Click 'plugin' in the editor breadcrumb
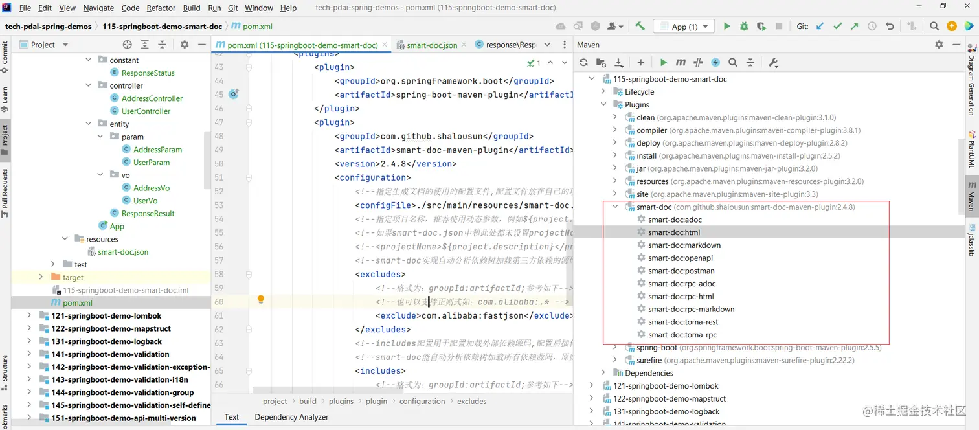 (376, 402)
